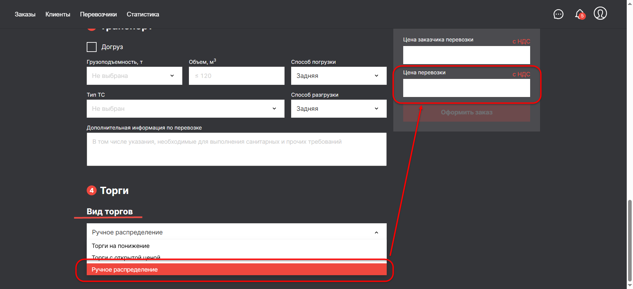Click the Цена заказчика перевозки field

click(466, 55)
